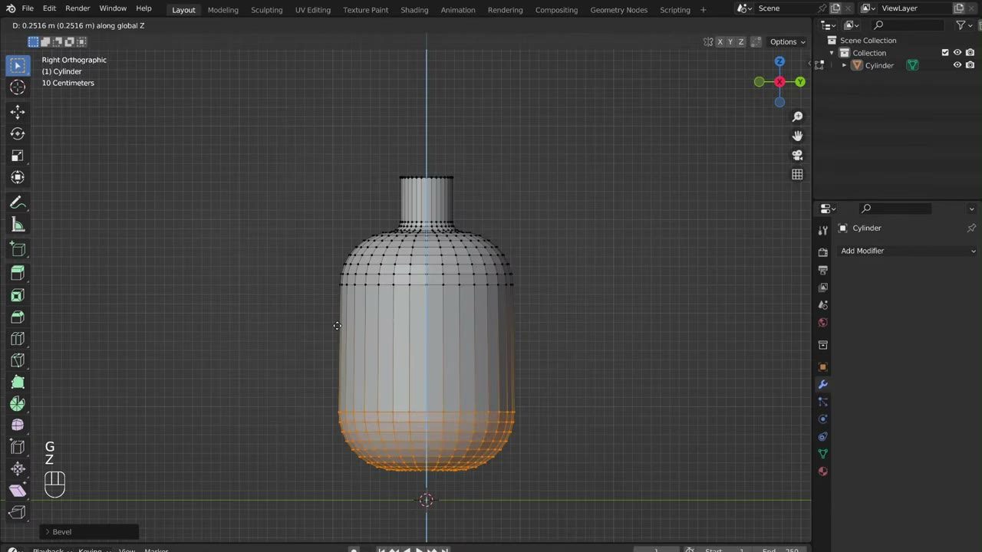Click in the outliner search field
This screenshot has width=982, height=552.
pyautogui.click(x=908, y=25)
